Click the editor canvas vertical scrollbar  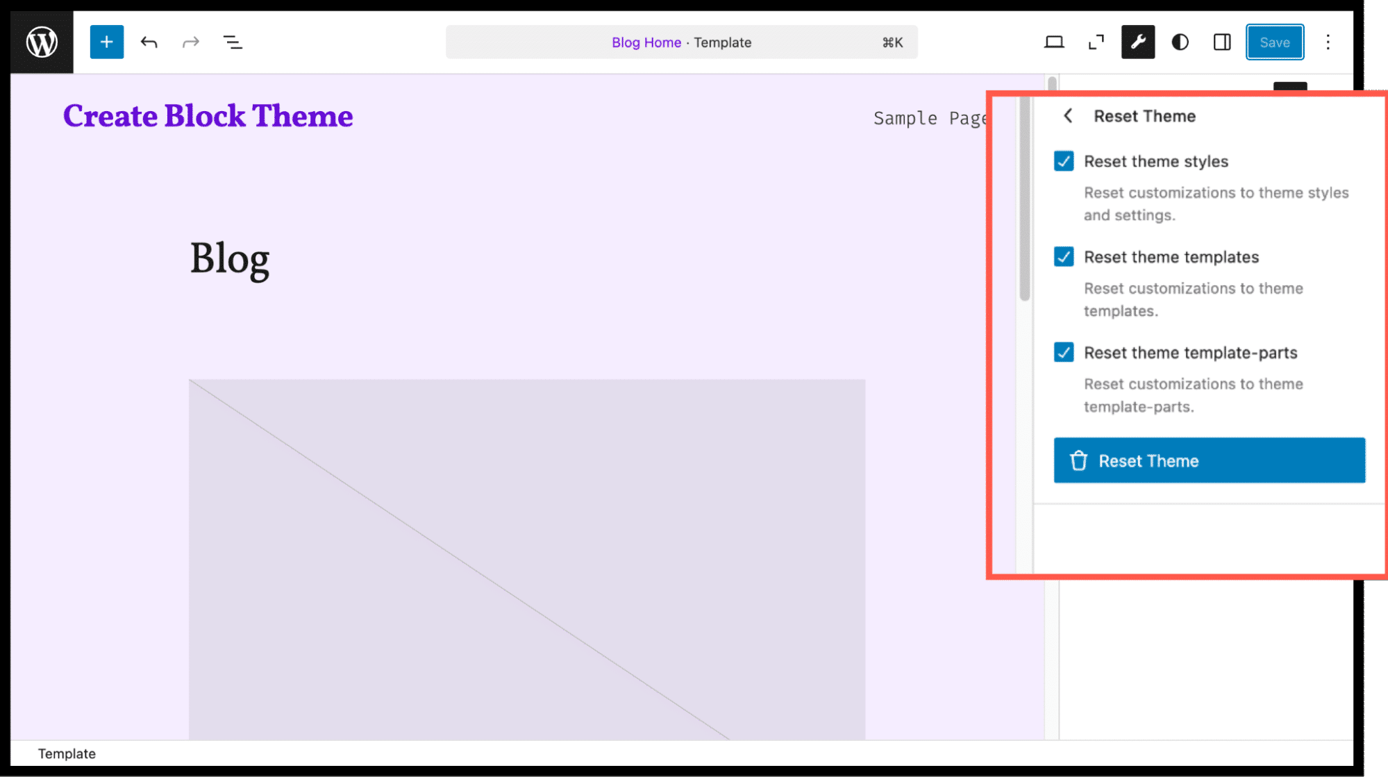point(1025,199)
